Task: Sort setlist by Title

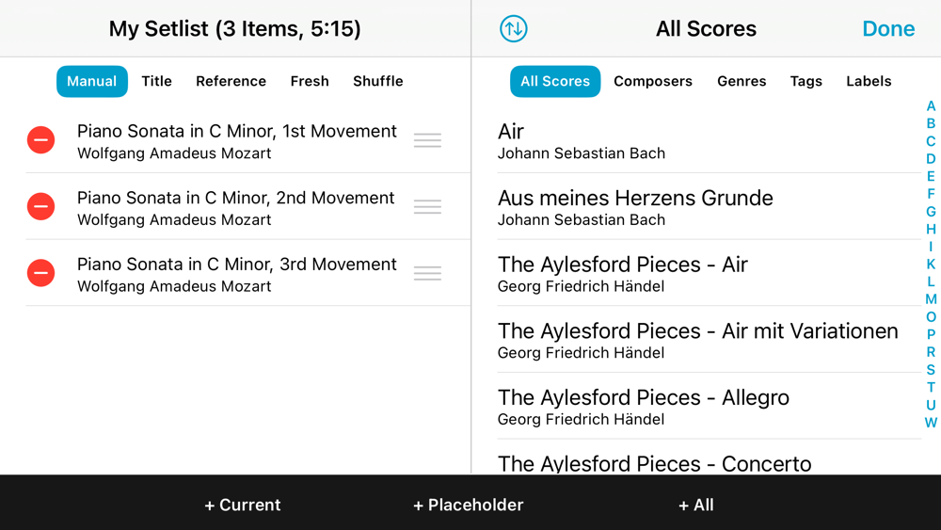Action: [x=156, y=82]
